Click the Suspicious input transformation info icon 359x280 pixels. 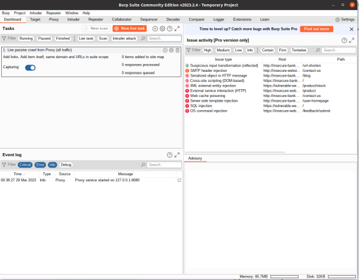187,65
